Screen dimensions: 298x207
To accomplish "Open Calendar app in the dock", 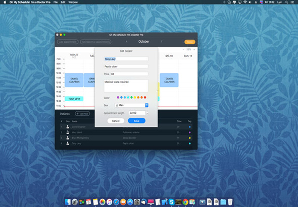I will click(88, 202).
